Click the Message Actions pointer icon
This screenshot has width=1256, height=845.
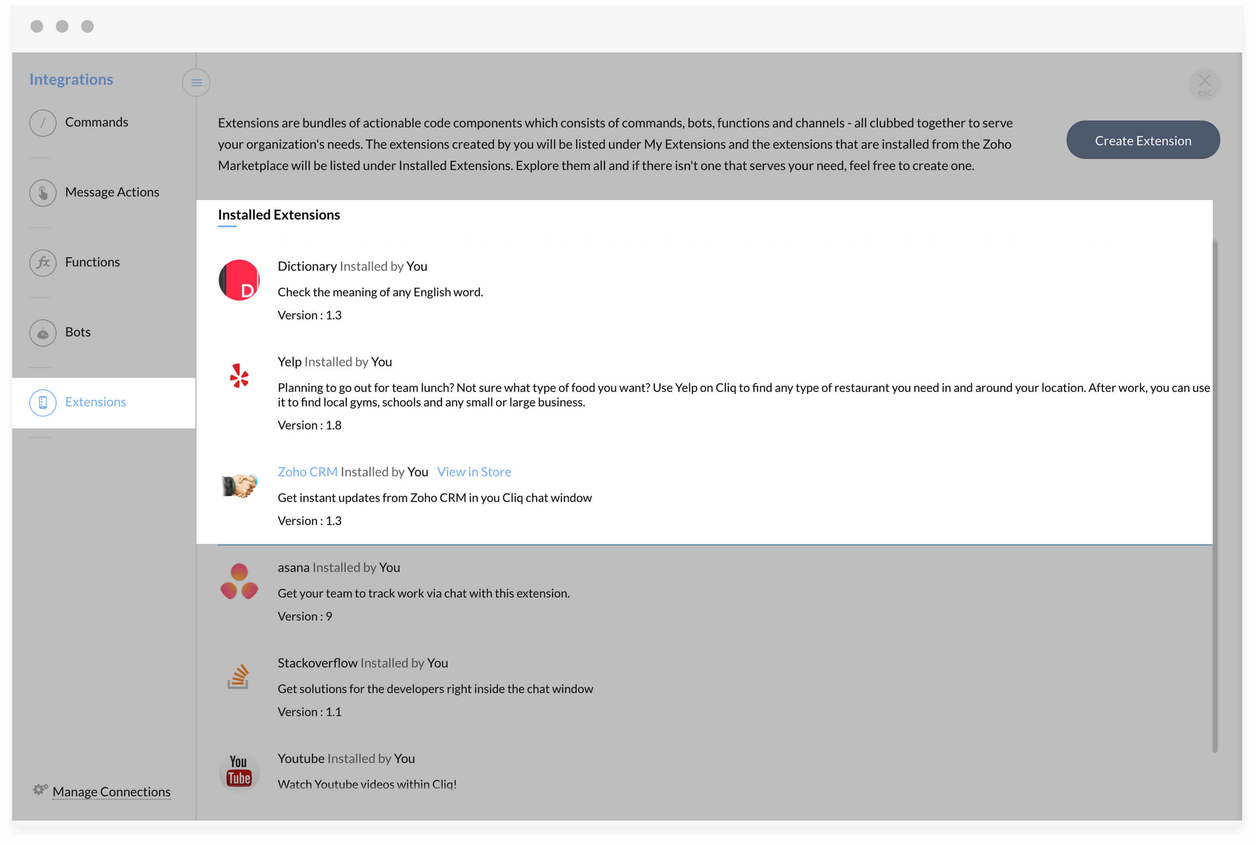click(43, 193)
